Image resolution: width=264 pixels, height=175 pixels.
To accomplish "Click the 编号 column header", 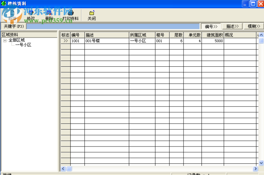I will (77, 35).
